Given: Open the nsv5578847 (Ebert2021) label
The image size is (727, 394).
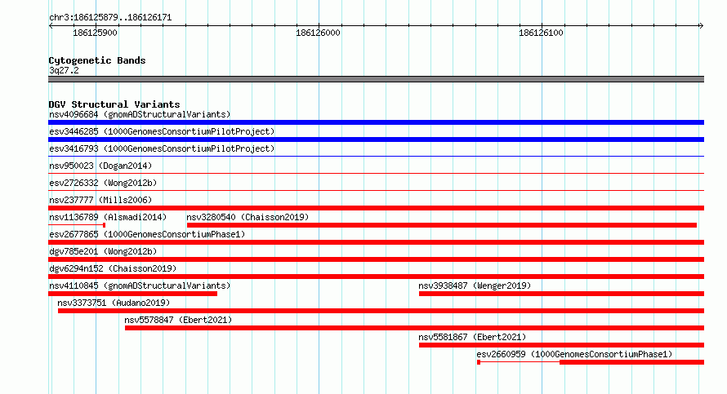Looking at the screenshot, I should (x=178, y=320).
